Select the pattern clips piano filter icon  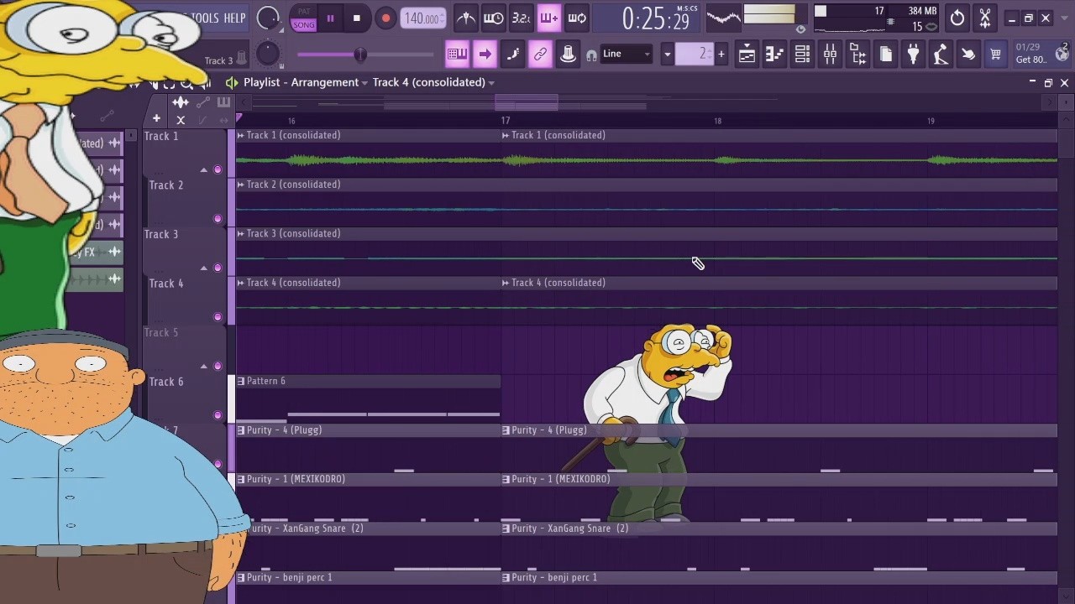click(x=223, y=102)
